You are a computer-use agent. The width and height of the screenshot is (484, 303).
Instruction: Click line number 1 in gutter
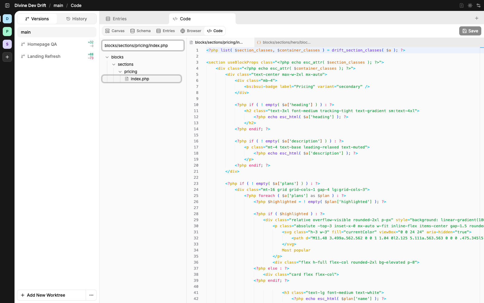pos(197,50)
